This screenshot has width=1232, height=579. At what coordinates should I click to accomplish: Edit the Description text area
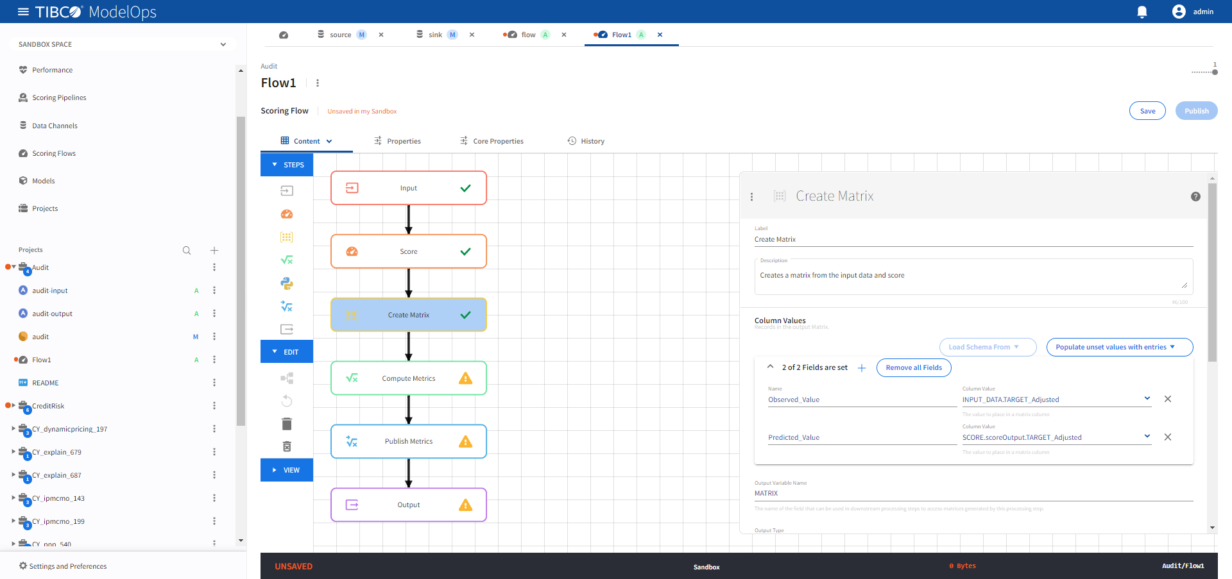tap(973, 276)
